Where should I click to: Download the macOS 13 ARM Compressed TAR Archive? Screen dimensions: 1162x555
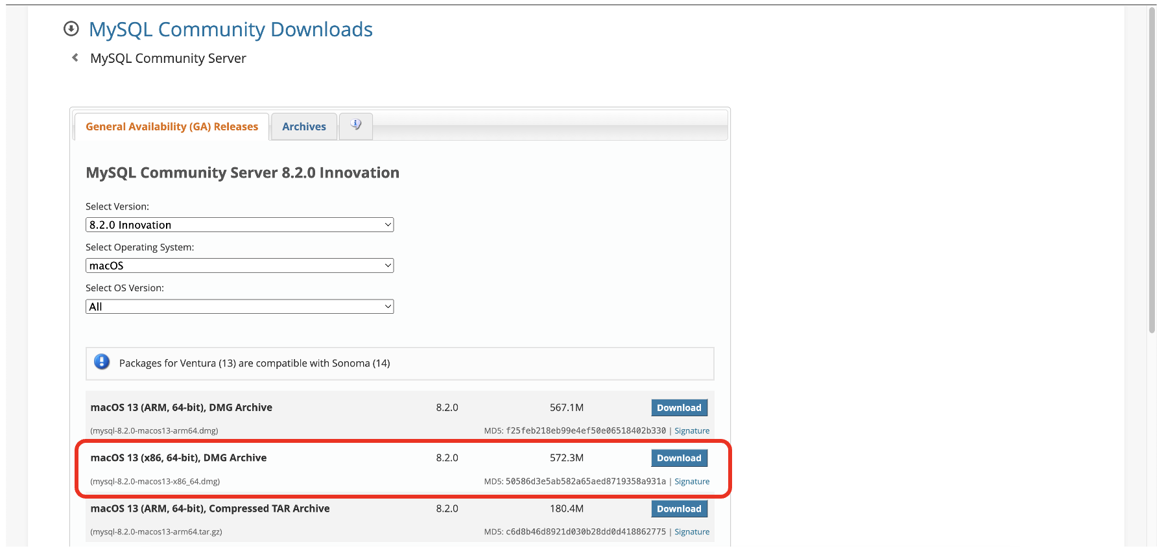[x=679, y=509]
